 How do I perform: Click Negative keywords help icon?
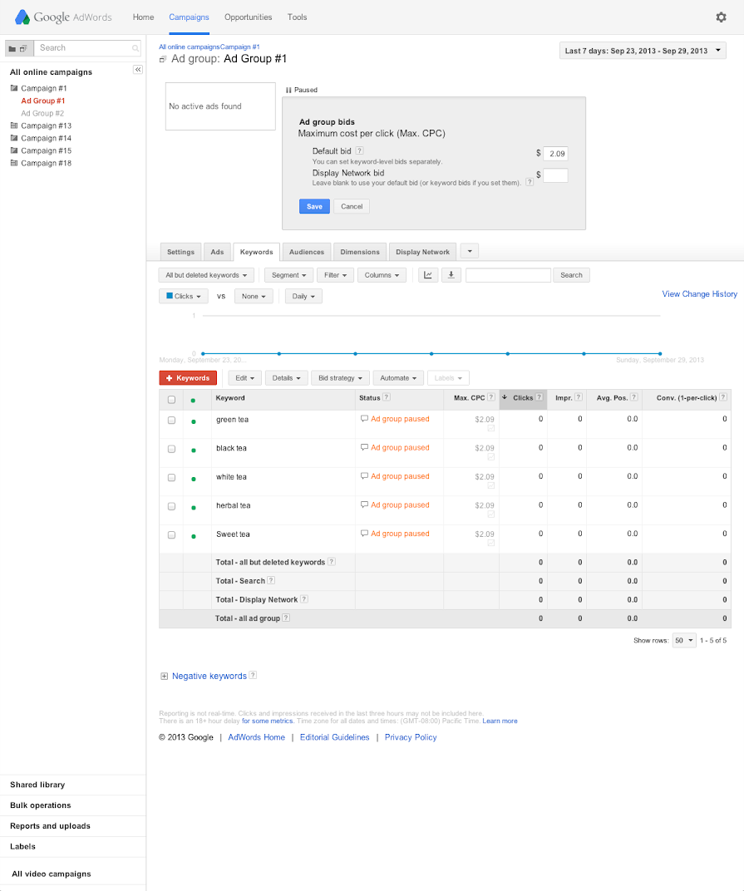[x=253, y=675]
